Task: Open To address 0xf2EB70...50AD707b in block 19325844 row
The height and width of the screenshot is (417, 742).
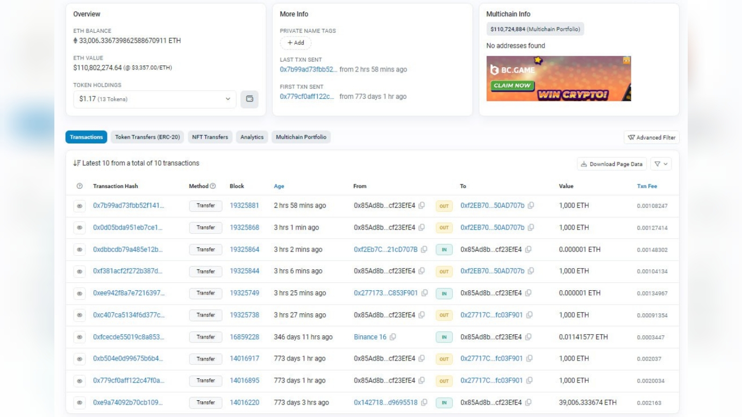Action: tap(493, 271)
